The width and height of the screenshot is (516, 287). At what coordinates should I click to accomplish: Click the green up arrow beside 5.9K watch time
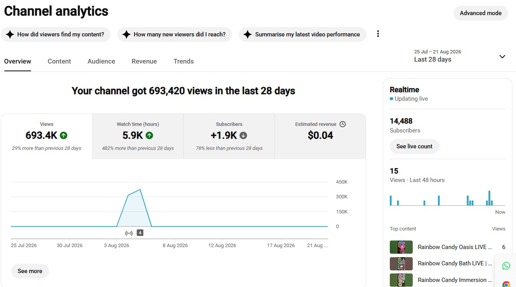point(149,136)
